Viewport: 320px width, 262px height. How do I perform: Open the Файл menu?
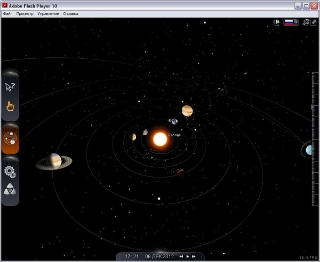[7, 13]
